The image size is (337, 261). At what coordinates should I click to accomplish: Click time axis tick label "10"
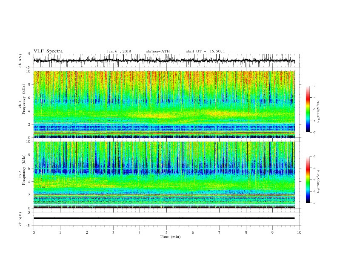pos(299,232)
